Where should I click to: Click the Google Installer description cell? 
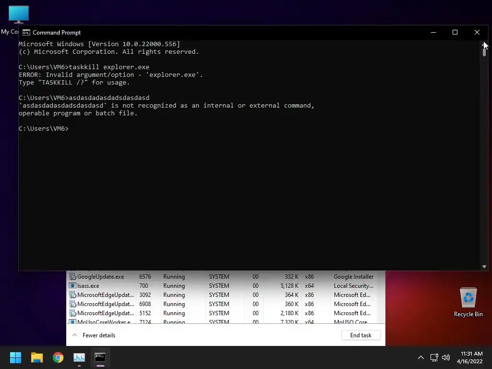pos(354,277)
